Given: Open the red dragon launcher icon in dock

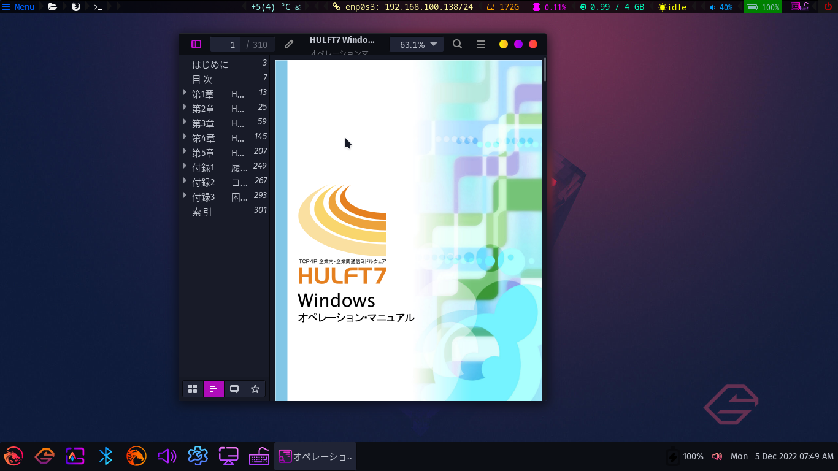Looking at the screenshot, I should point(13,456).
